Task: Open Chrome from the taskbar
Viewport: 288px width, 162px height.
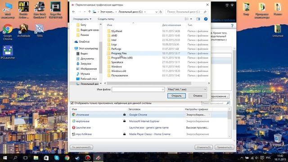Action: 67,158
